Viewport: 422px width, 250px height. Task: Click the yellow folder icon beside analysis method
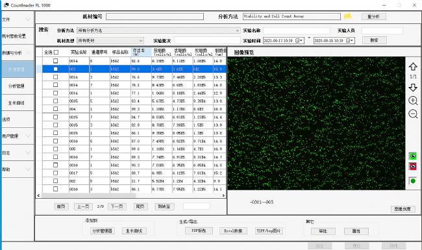348,16
